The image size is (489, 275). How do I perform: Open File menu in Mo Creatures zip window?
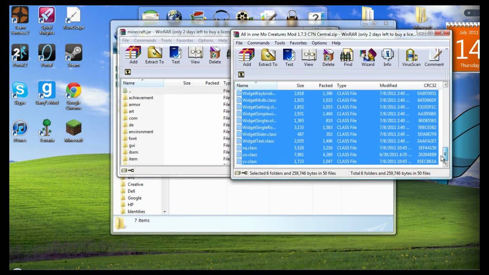239,43
